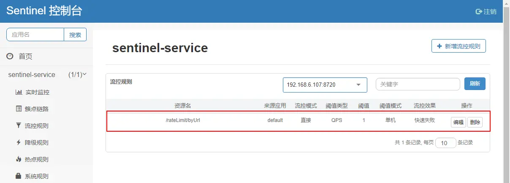Click the plus icon on 新增流控规则
510x183 pixels.
[x=439, y=46]
